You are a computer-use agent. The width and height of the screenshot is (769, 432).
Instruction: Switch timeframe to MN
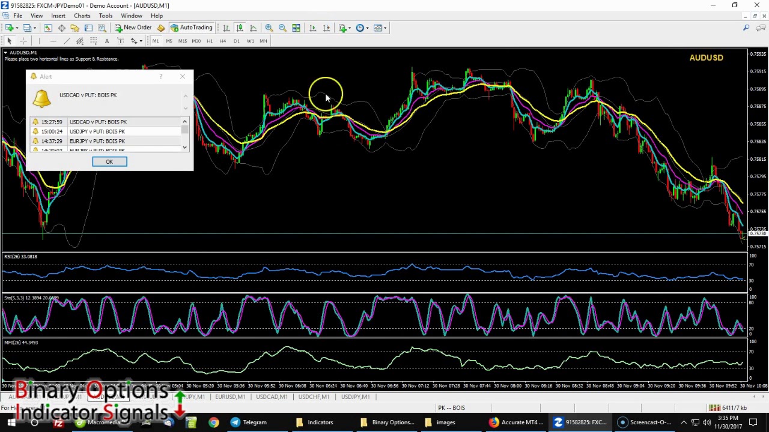263,41
